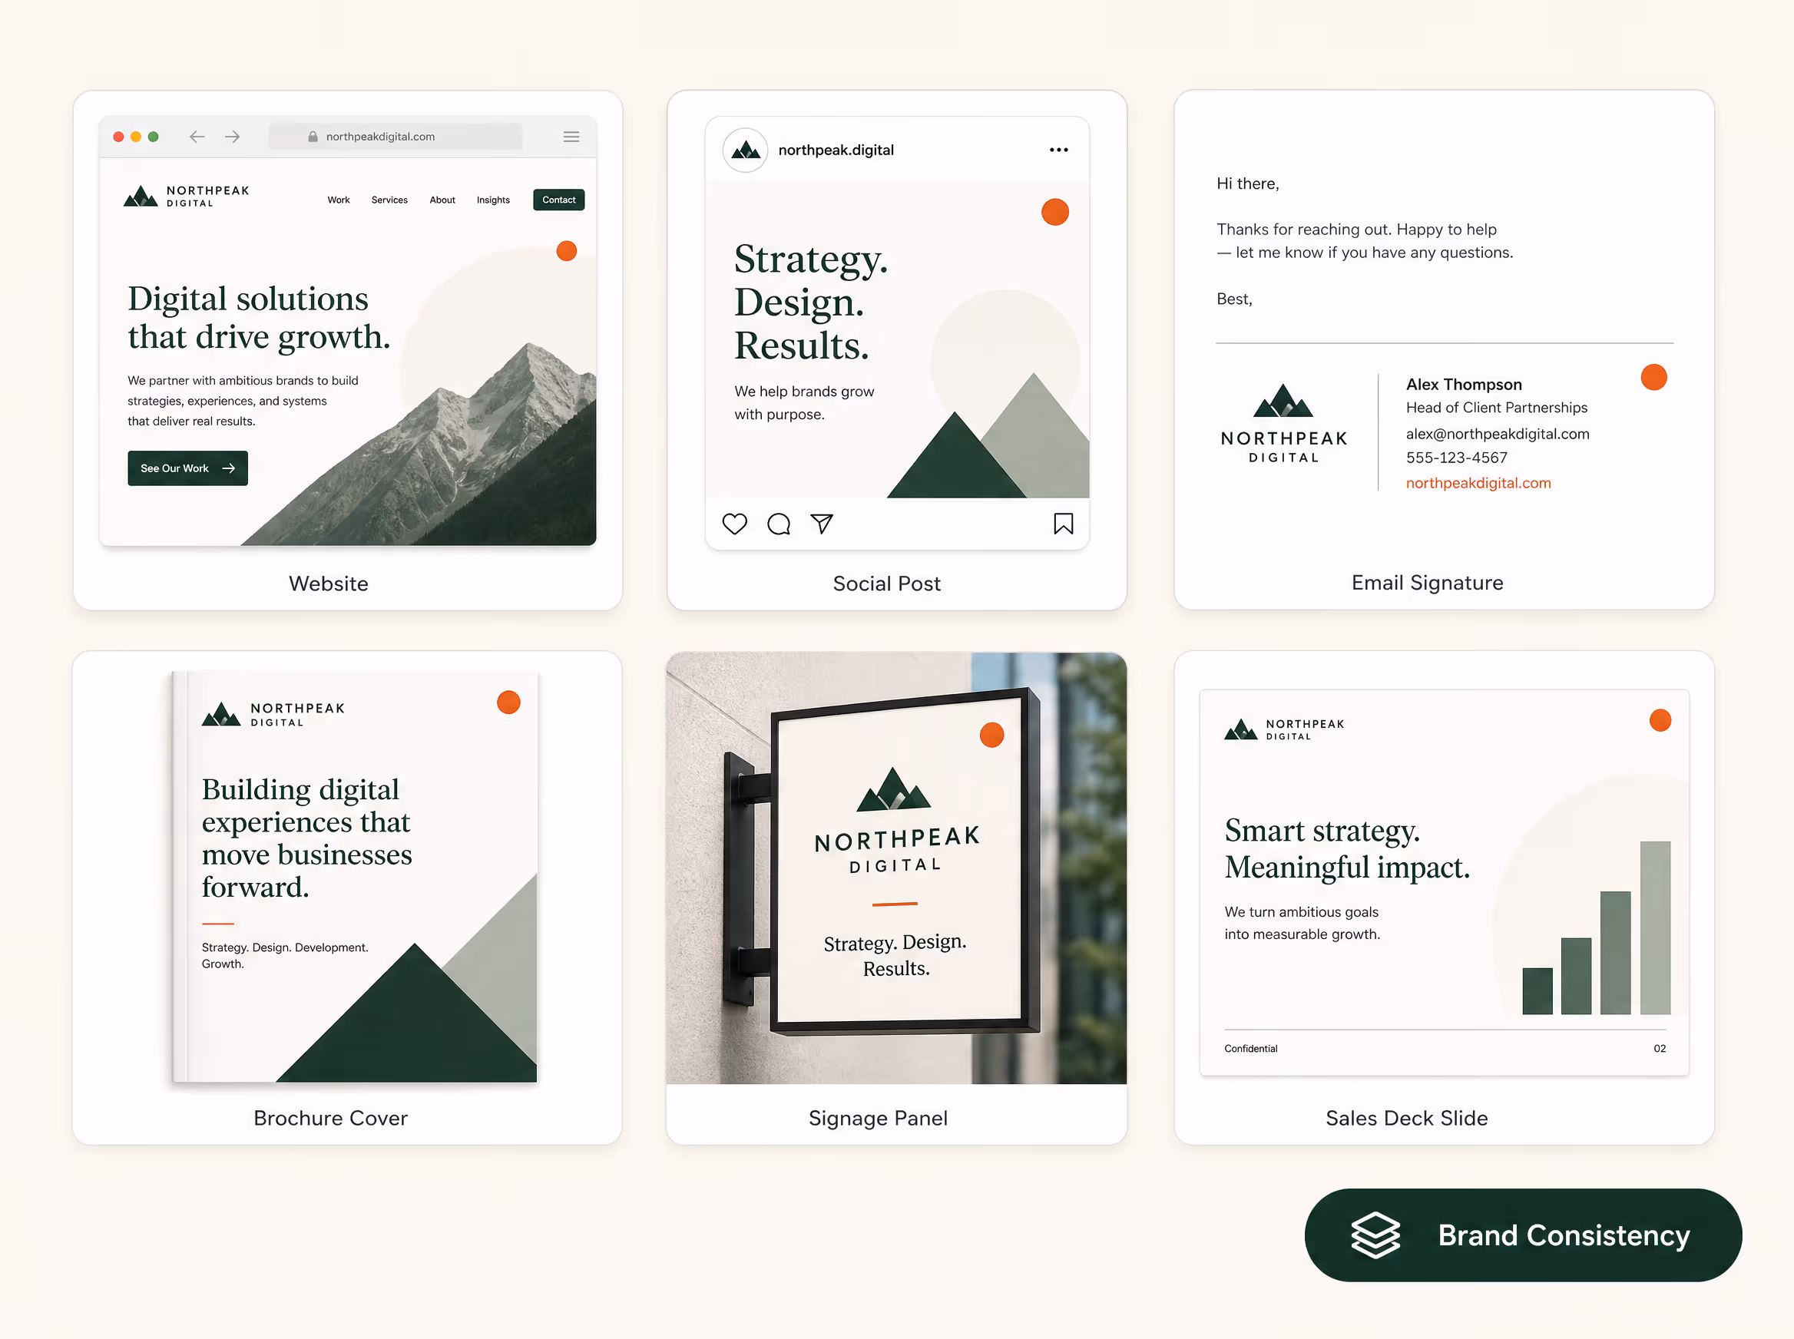Click the Northpeak logo on brochure cover

tap(273, 713)
